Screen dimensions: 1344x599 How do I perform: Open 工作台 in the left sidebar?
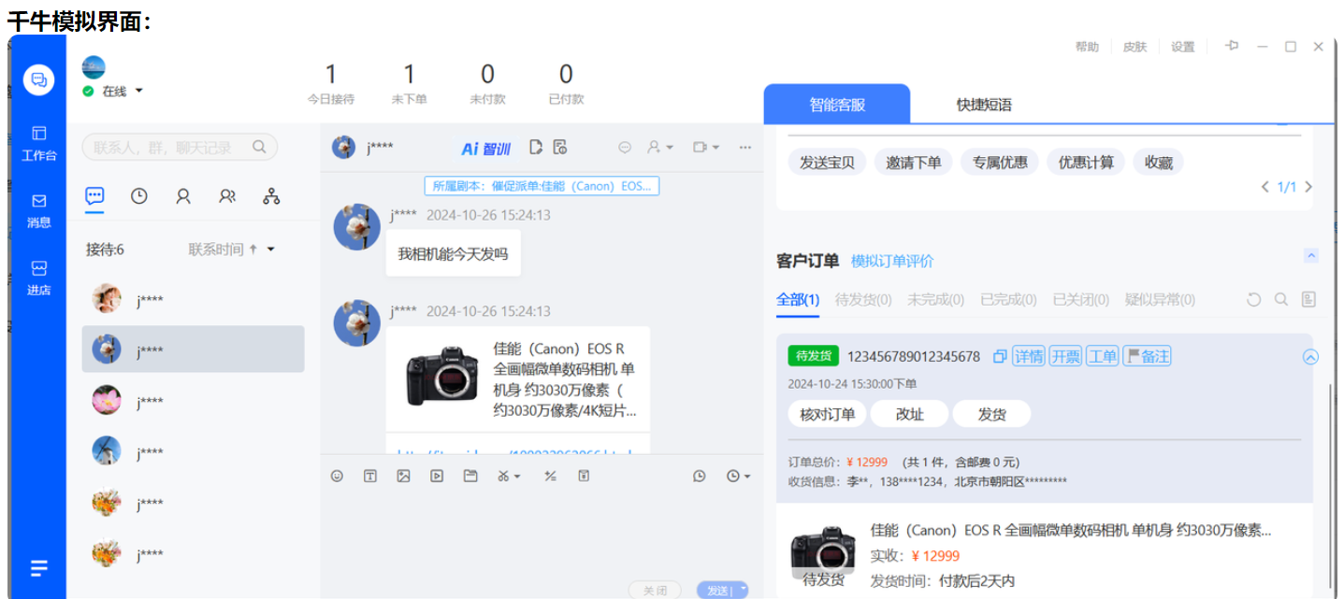[38, 143]
